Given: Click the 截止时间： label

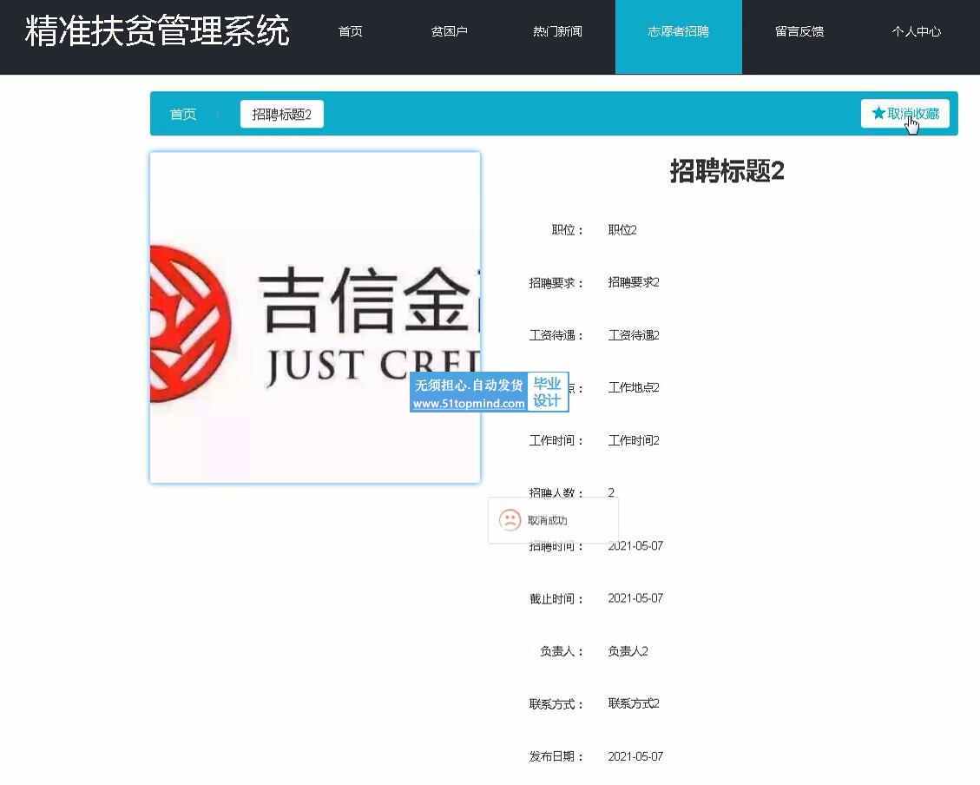Looking at the screenshot, I should point(556,599).
